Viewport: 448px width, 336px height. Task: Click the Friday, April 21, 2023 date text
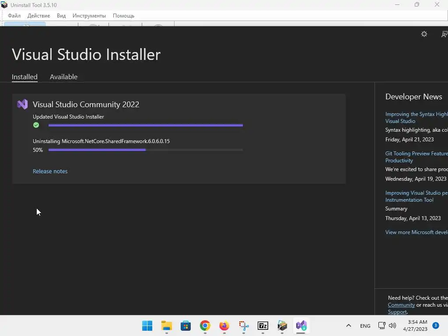coord(409,140)
